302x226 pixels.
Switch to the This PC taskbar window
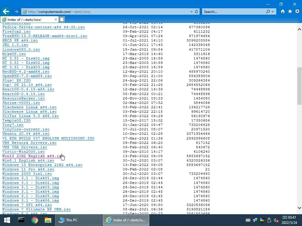(x=78, y=220)
